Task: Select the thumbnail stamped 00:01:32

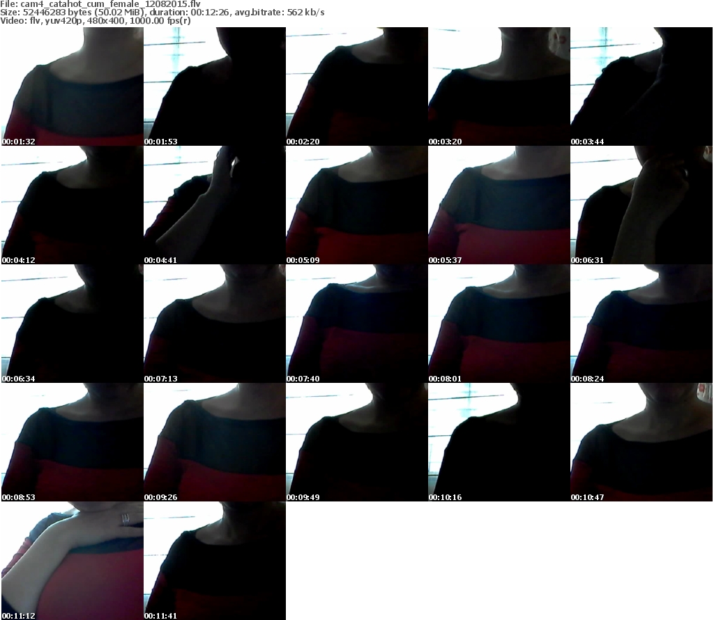Action: [x=73, y=86]
